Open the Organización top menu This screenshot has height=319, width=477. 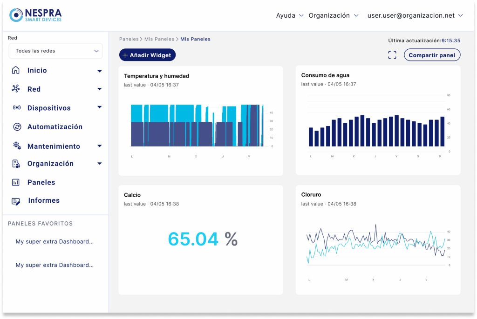coord(334,15)
